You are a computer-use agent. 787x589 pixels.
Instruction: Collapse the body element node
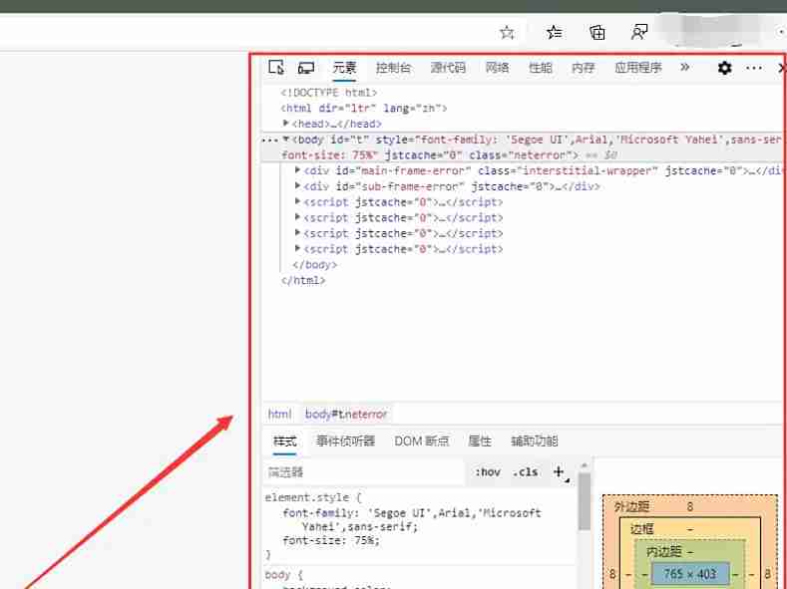click(285, 139)
